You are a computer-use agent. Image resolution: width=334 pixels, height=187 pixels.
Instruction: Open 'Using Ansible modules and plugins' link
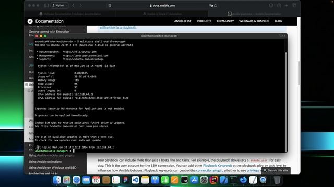[x=52, y=155]
